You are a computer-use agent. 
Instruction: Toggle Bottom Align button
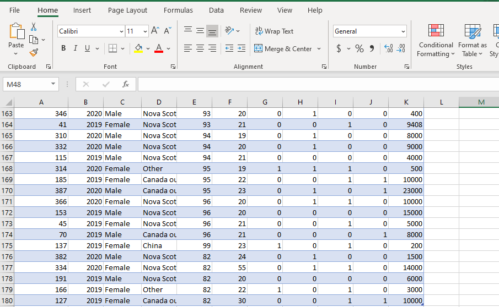[x=212, y=31]
